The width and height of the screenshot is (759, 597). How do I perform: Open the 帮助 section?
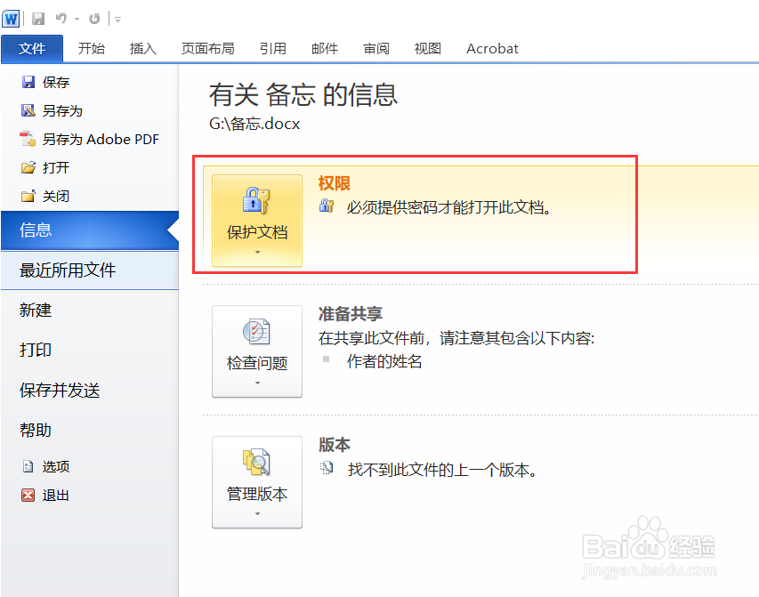36,430
